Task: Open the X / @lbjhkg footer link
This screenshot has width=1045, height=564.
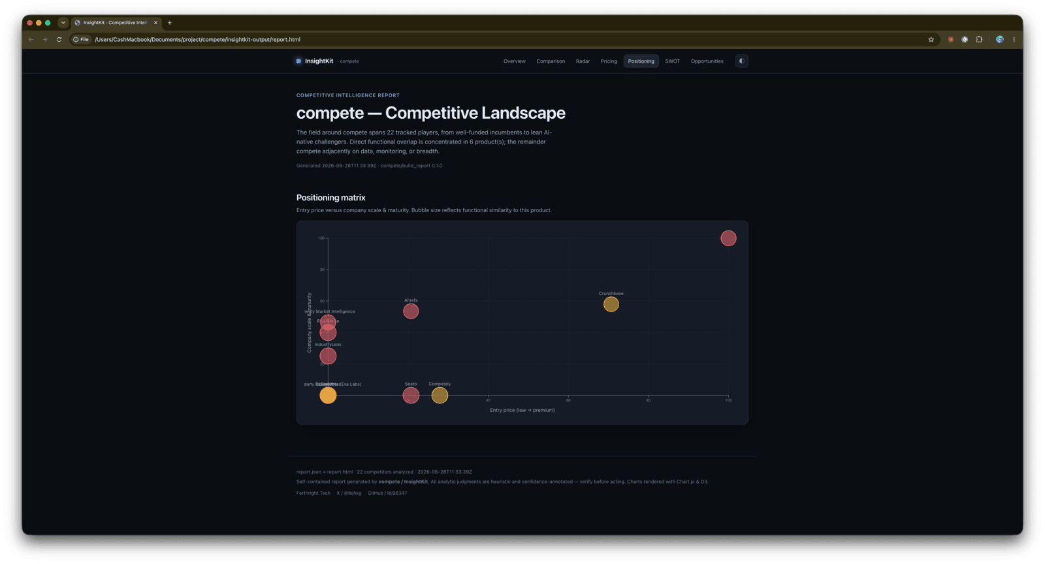Action: pos(349,493)
